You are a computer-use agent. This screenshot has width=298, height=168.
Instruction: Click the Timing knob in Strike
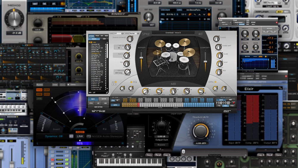(127, 56)
